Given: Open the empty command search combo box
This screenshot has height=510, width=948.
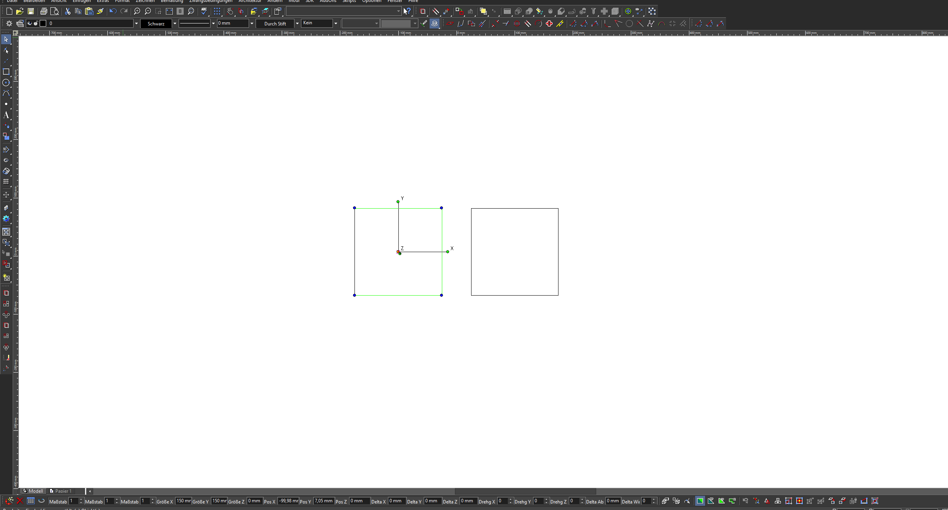Looking at the screenshot, I should (343, 12).
